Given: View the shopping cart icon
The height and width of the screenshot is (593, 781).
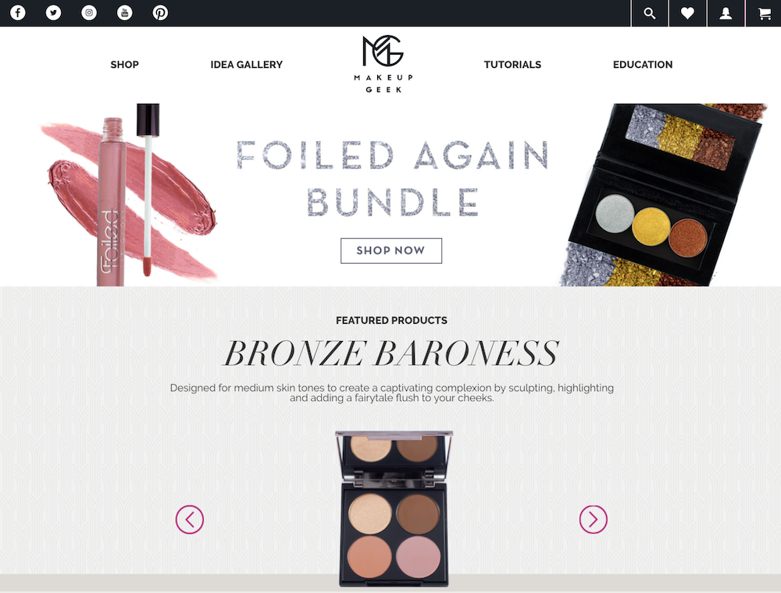Looking at the screenshot, I should (x=764, y=13).
